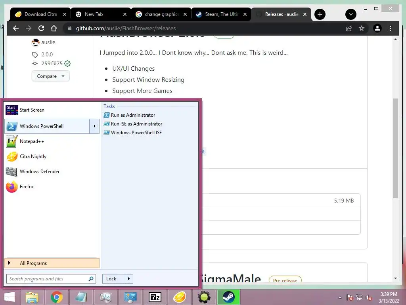Go forward in browser
This screenshot has width=406, height=305.
29,28
